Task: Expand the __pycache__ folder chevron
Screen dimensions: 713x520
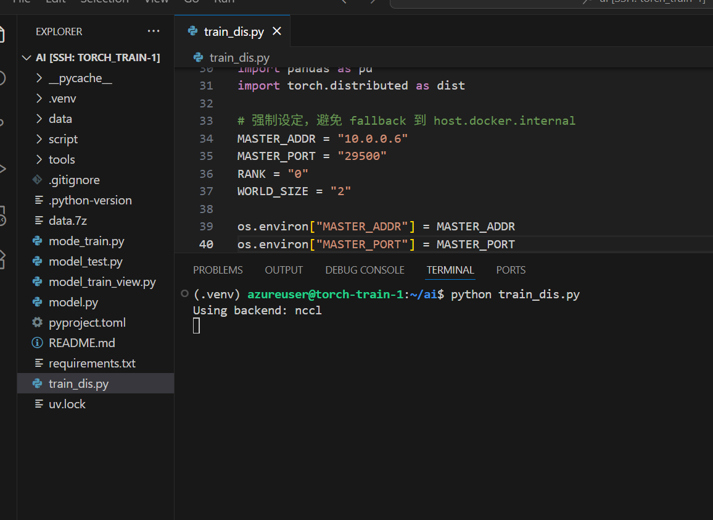Action: click(39, 78)
